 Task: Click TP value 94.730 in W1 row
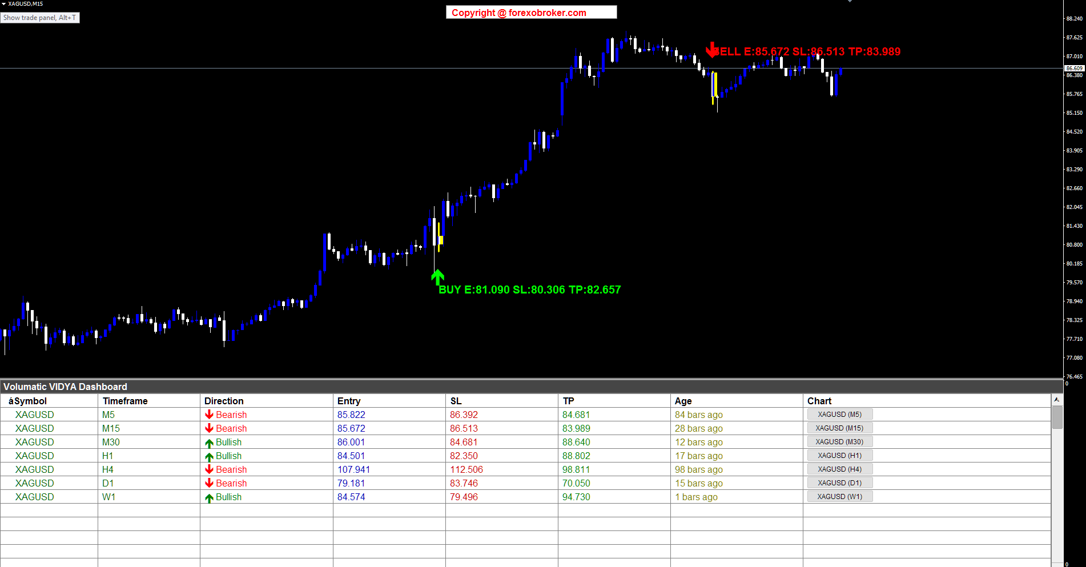pyautogui.click(x=576, y=497)
